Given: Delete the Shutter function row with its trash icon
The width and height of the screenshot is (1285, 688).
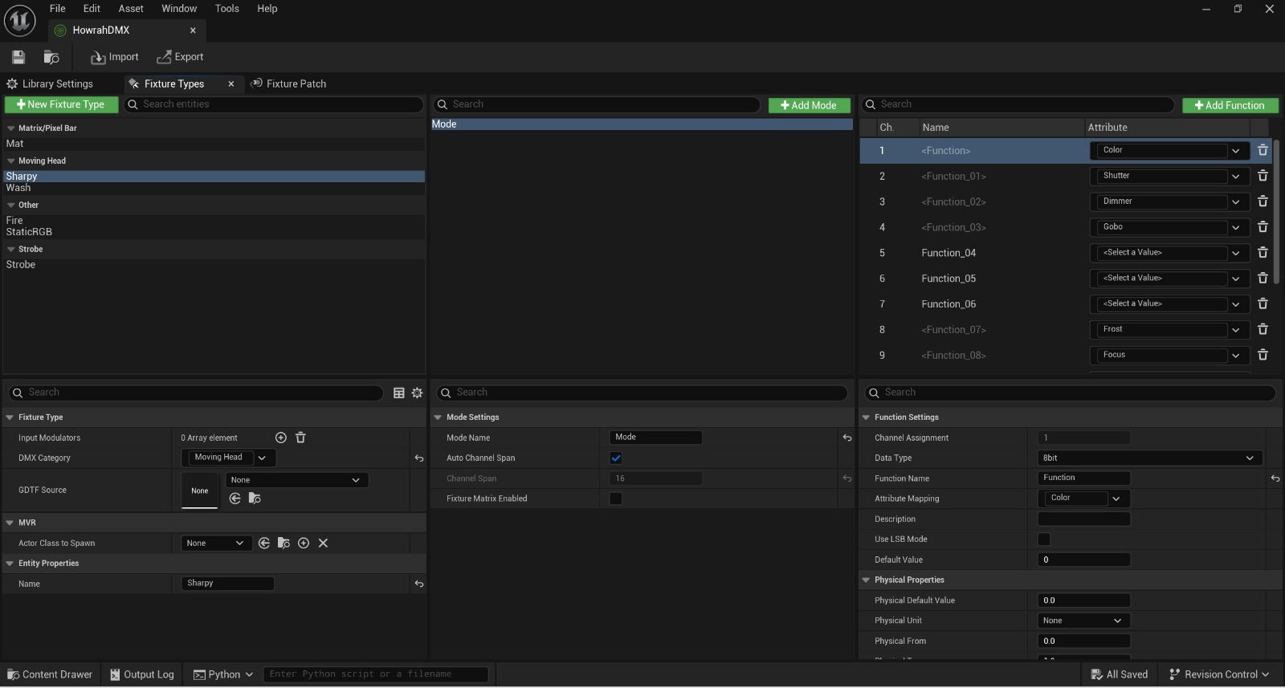Looking at the screenshot, I should click(x=1262, y=176).
